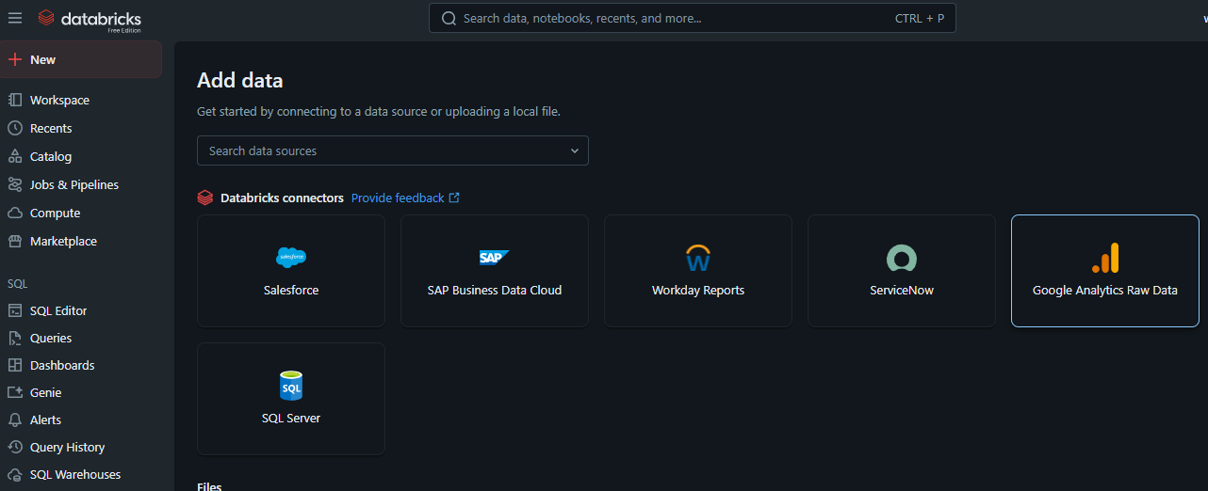Screen dimensions: 1208x491
Task: Select the Workday Reports connector card
Action: coord(698,271)
